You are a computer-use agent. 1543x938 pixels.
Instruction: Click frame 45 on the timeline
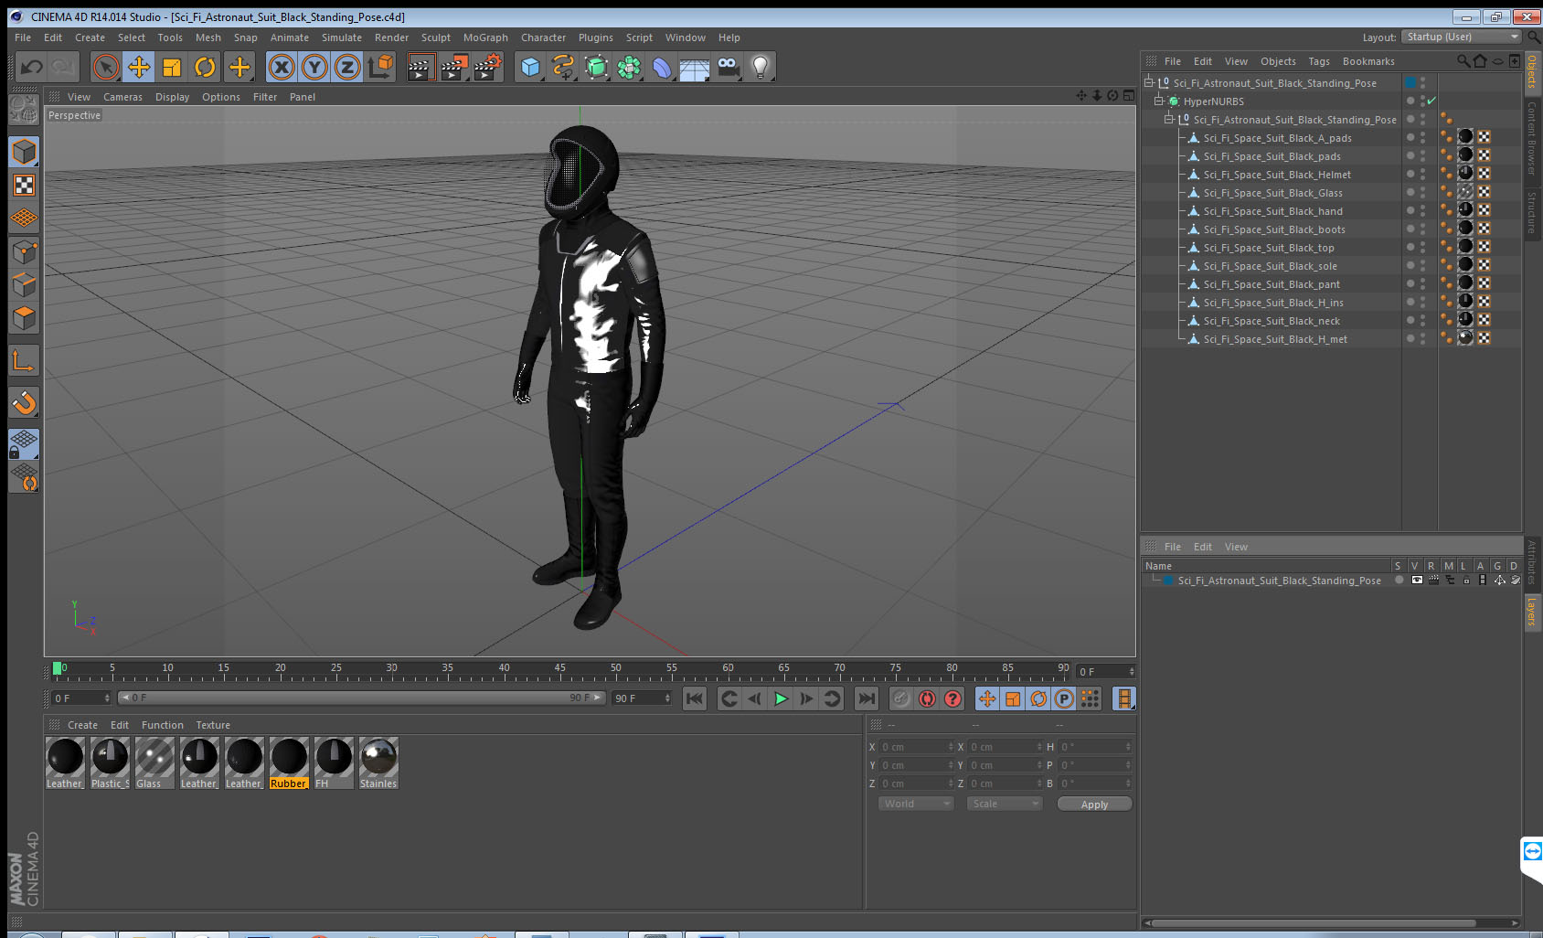[x=559, y=670]
